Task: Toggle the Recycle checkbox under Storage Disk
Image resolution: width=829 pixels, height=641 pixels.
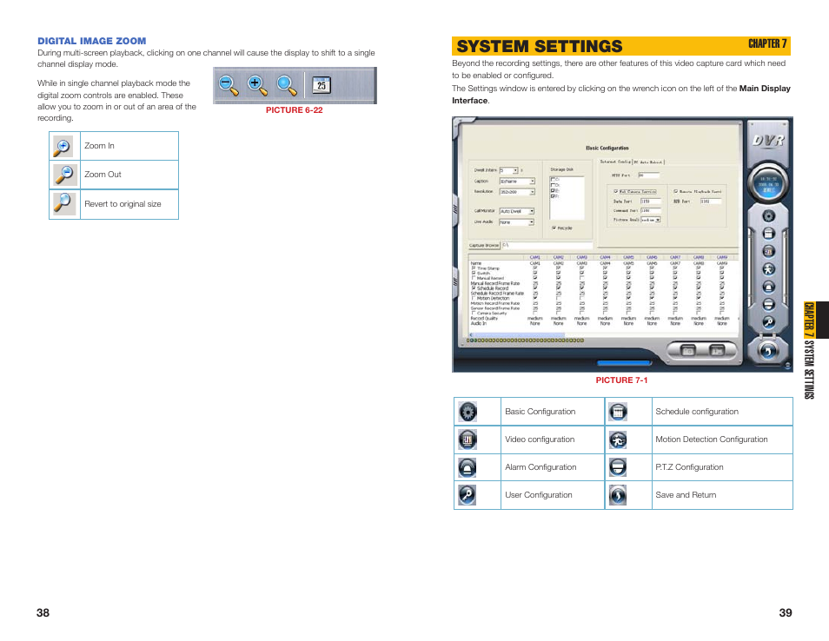Action: coord(554,228)
